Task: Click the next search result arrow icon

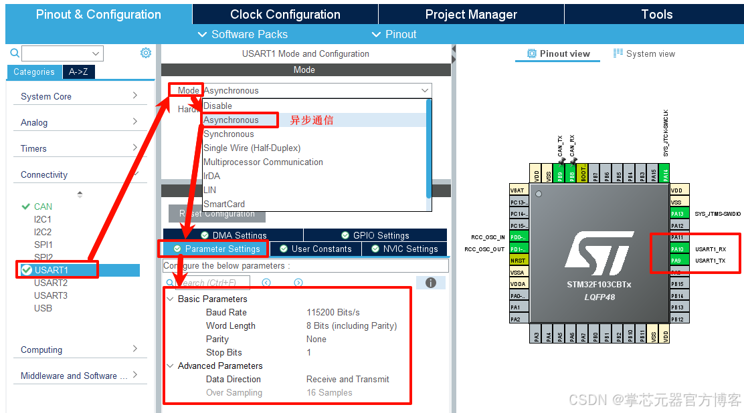Action: [x=298, y=283]
